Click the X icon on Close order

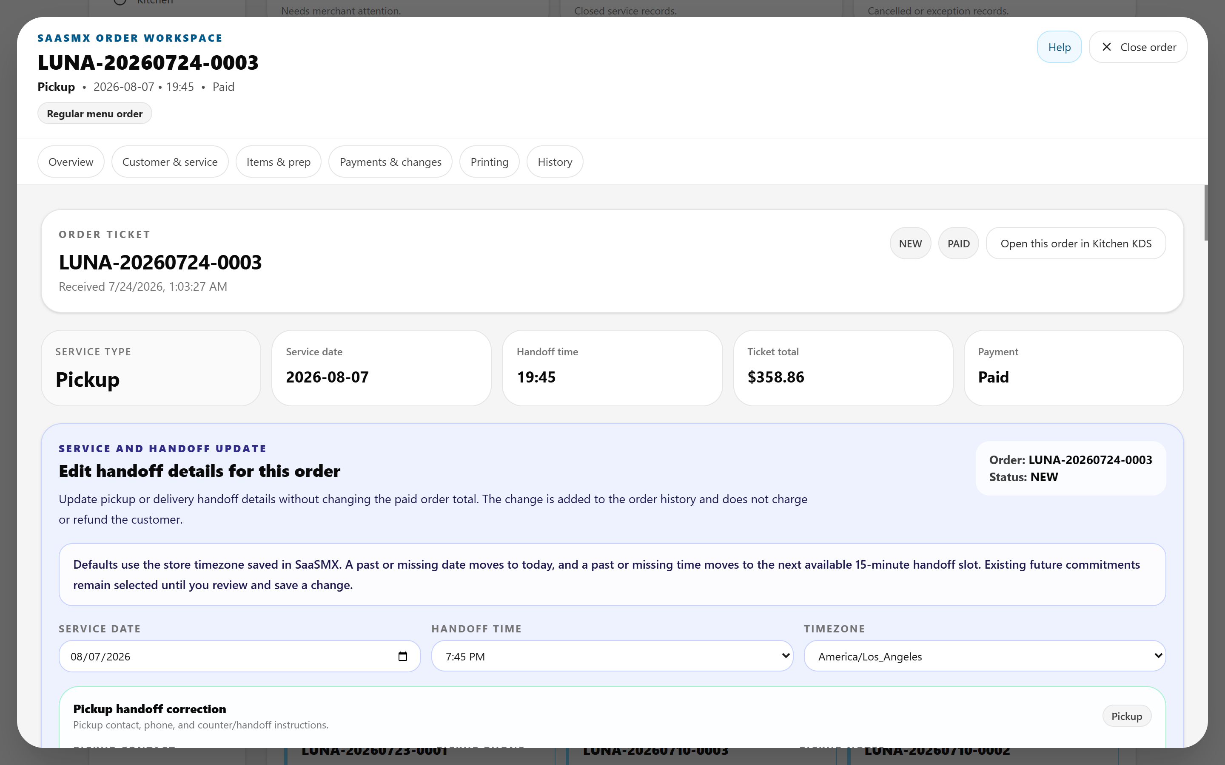point(1107,47)
